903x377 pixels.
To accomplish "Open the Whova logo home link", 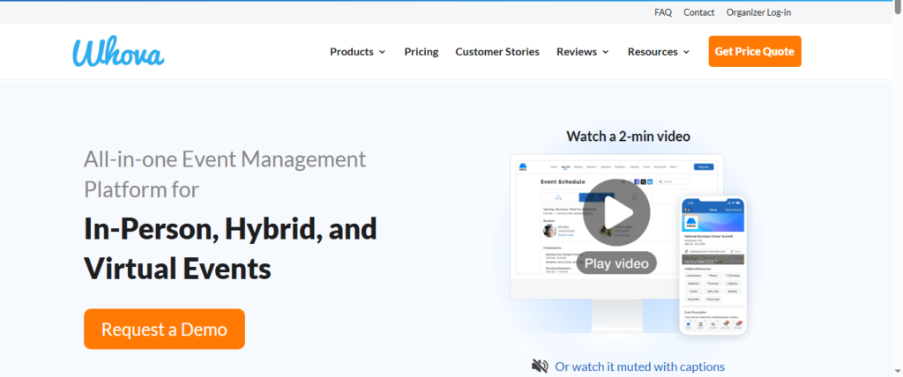I will point(118,52).
